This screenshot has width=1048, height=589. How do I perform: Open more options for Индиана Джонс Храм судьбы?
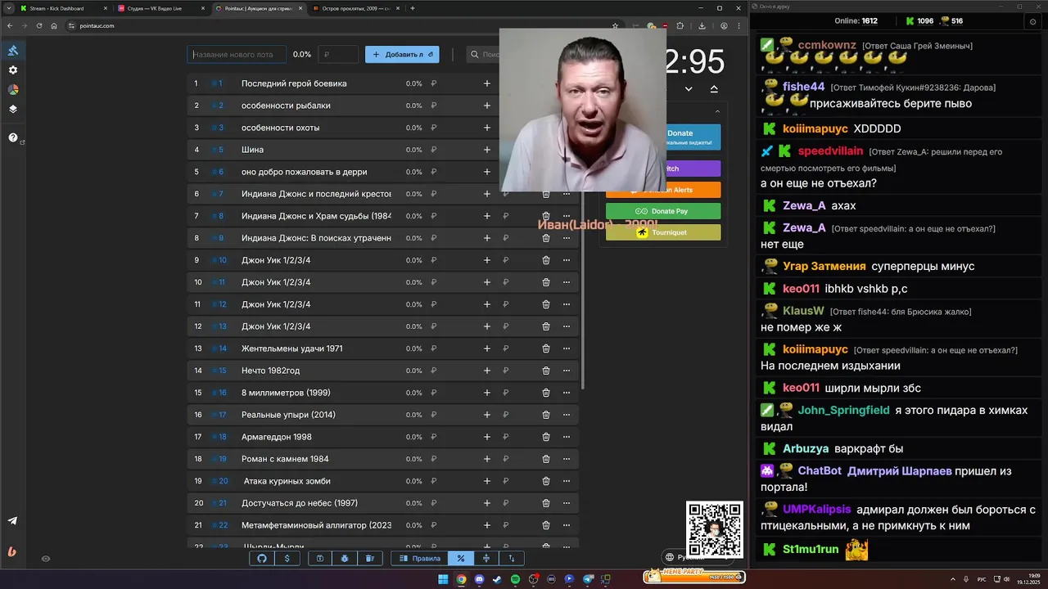pos(566,216)
